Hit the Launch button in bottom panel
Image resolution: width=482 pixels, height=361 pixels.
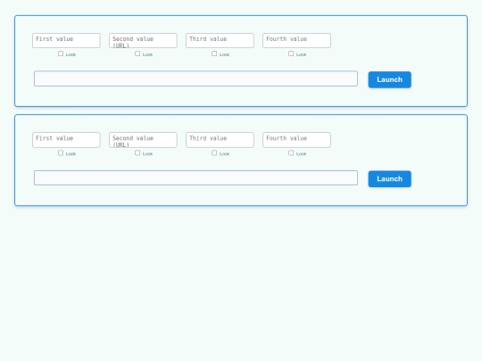coord(389,179)
